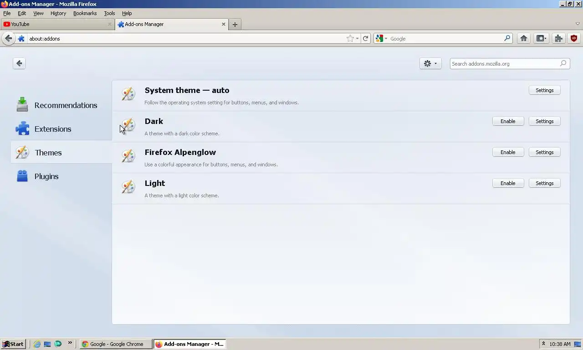
Task: Click the Google search input field
Action: [445, 39]
